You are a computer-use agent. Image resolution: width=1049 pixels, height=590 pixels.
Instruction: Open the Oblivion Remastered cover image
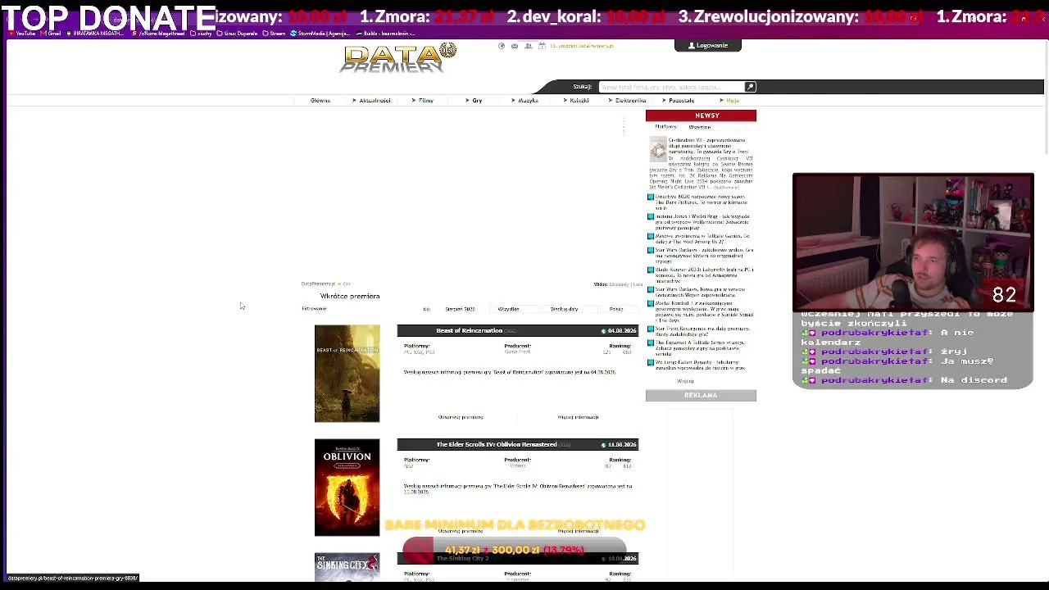347,488
